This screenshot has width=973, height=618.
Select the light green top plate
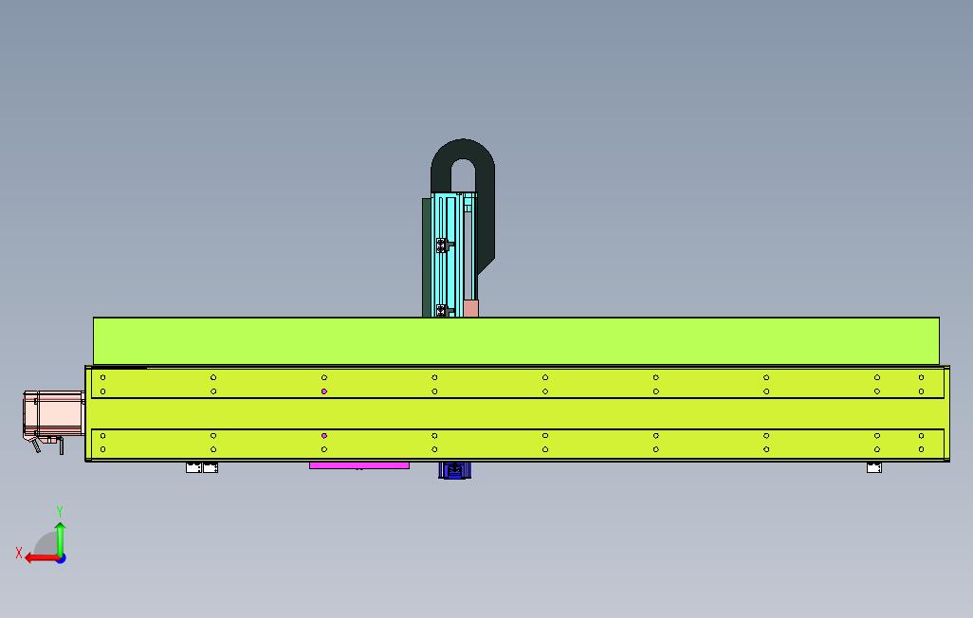[516, 340]
